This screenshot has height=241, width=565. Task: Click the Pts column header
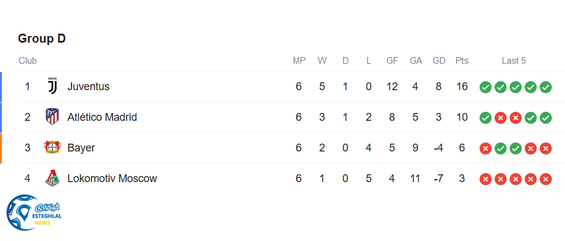pyautogui.click(x=462, y=61)
